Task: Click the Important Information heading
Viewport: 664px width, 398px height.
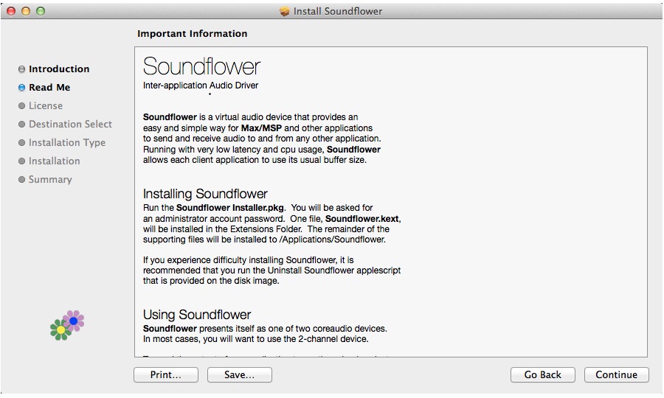Action: 193,34
